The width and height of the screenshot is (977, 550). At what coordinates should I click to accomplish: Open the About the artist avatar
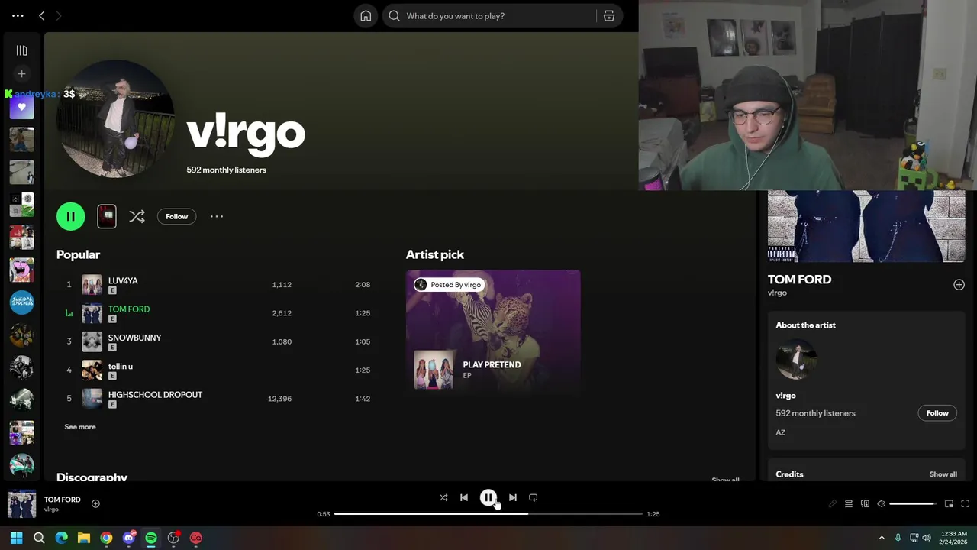[x=796, y=359]
